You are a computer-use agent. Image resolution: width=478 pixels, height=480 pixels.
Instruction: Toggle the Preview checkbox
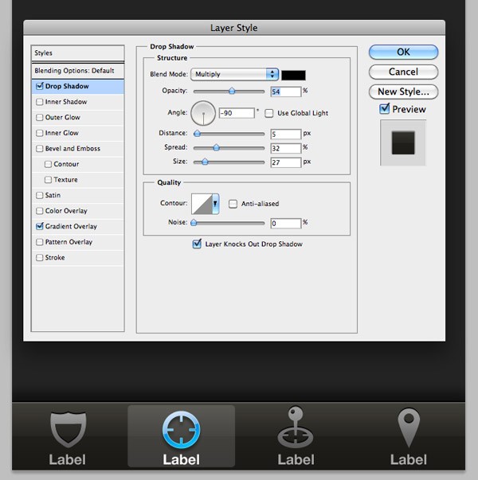click(x=385, y=109)
